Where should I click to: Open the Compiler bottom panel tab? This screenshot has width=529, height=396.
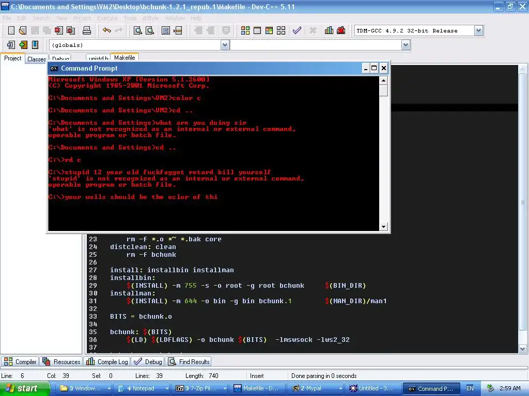20,361
